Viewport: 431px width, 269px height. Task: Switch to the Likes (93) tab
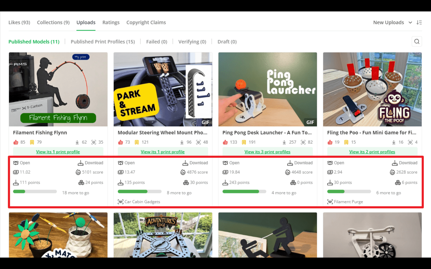point(19,23)
